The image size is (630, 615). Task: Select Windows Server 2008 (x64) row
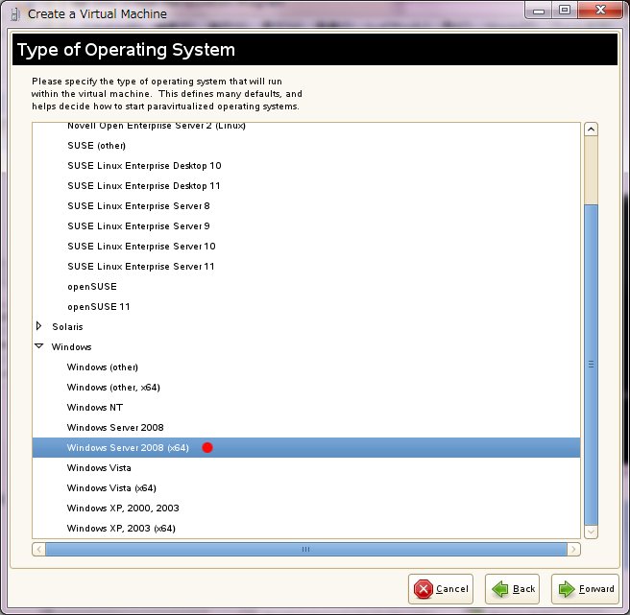point(306,448)
